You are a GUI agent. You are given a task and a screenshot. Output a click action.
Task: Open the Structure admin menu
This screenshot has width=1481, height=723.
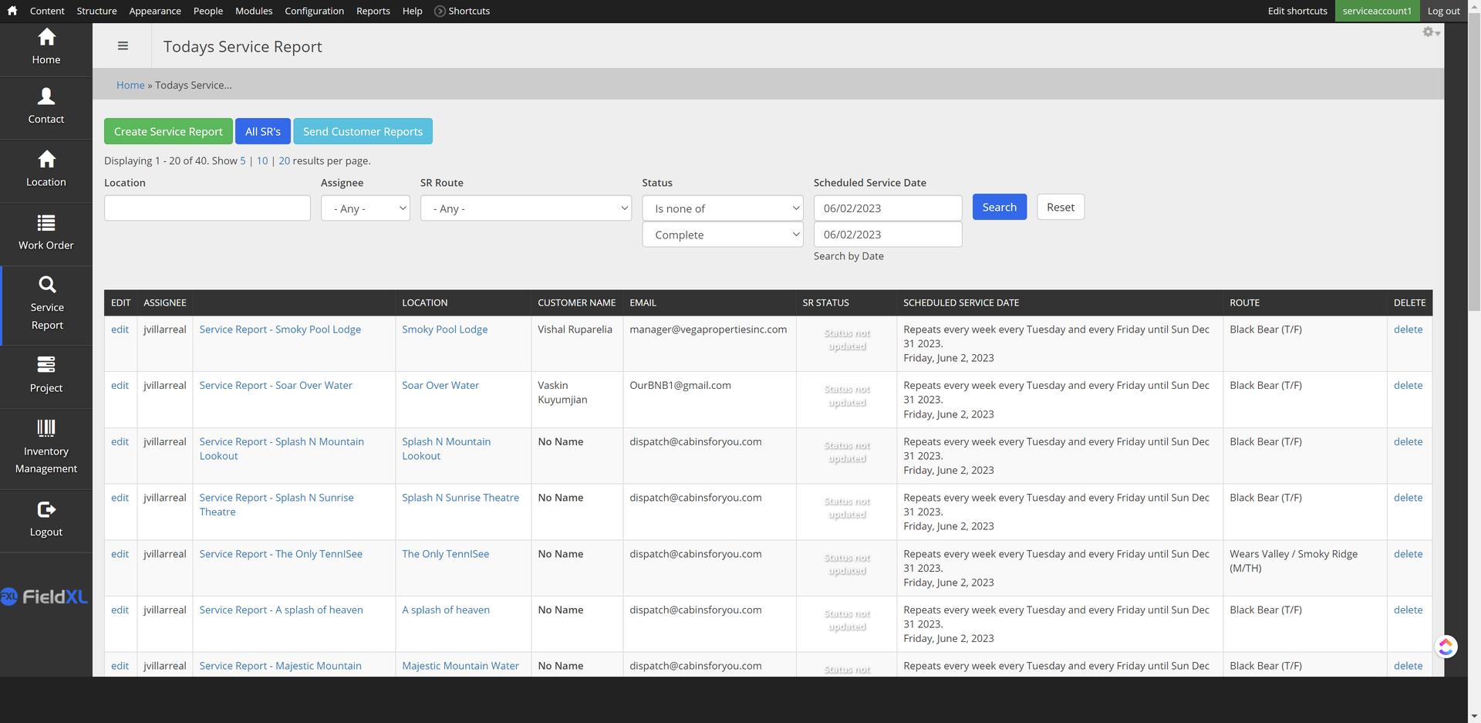[96, 11]
